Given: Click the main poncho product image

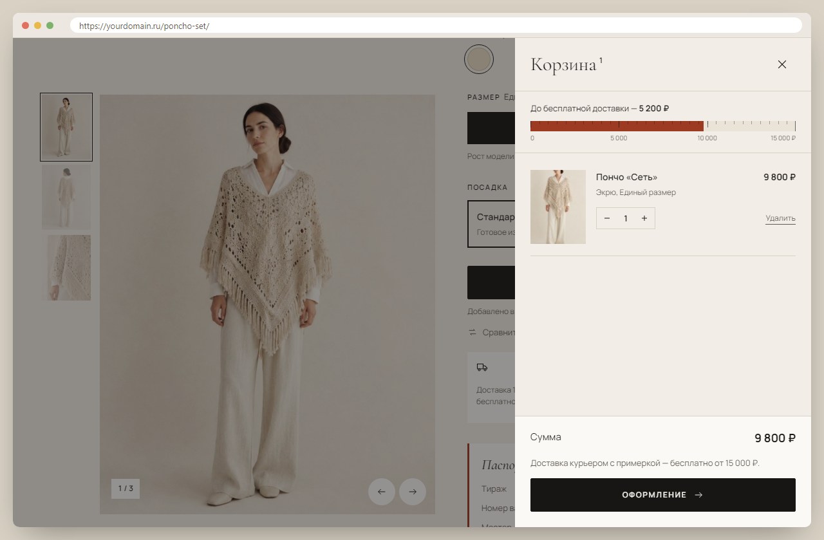Looking at the screenshot, I should [x=267, y=304].
